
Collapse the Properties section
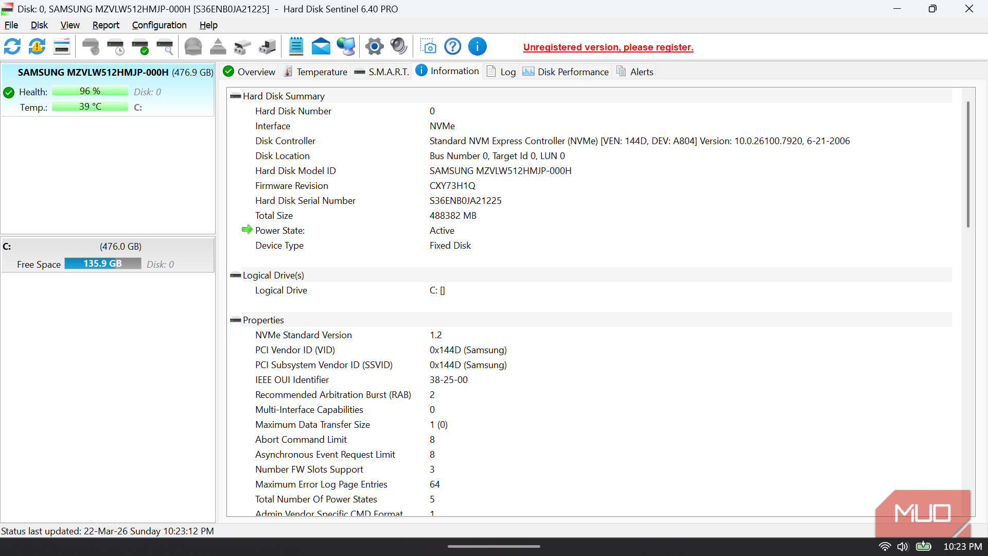tap(236, 320)
